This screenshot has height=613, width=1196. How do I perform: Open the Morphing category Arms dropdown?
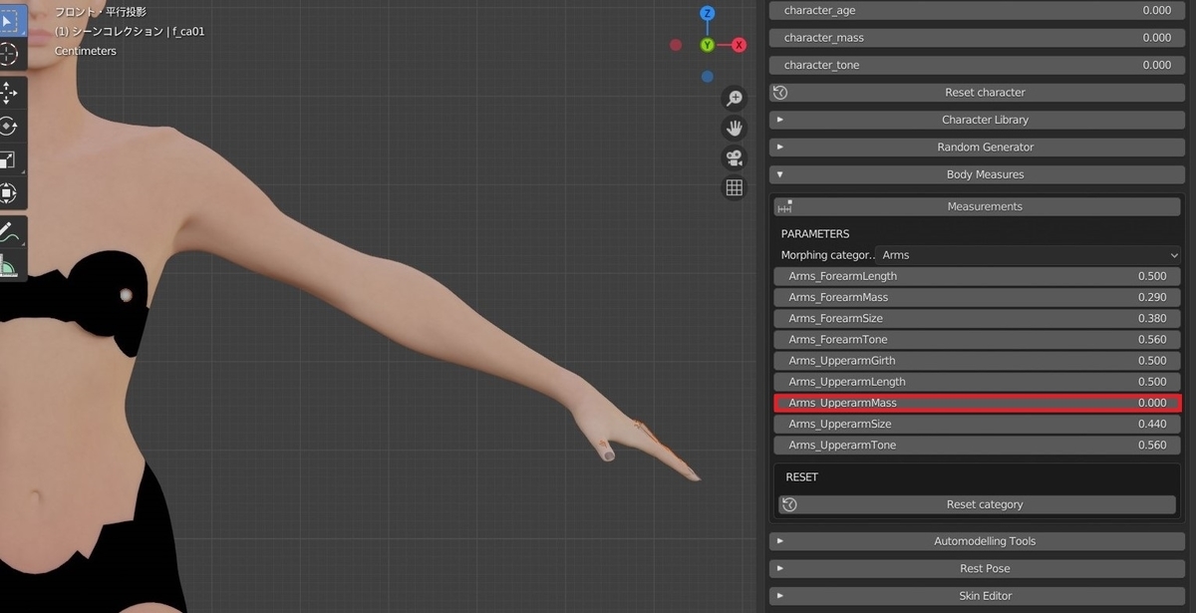(x=1028, y=255)
